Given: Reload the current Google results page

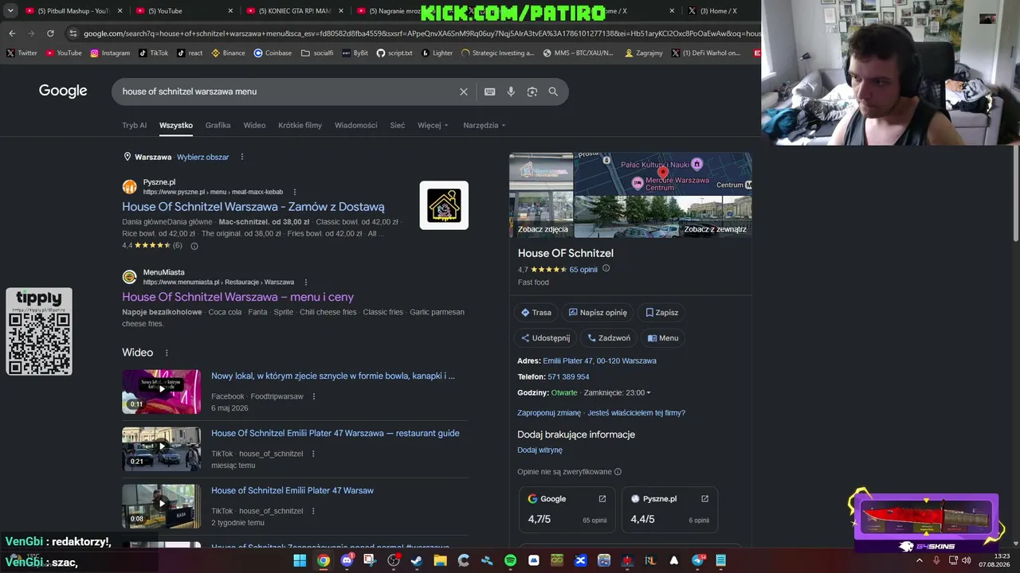Looking at the screenshot, I should pyautogui.click(x=50, y=33).
